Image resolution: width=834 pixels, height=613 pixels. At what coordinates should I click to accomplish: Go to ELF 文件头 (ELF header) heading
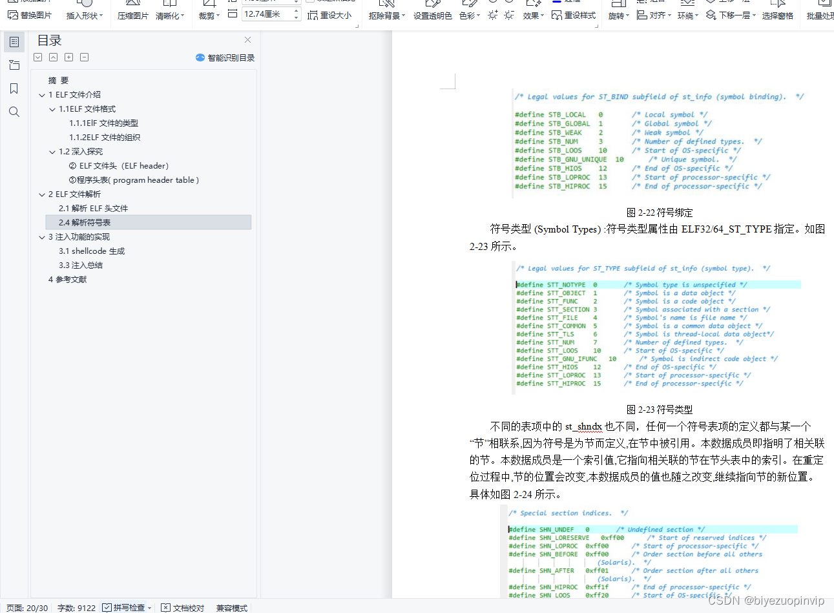coord(119,165)
